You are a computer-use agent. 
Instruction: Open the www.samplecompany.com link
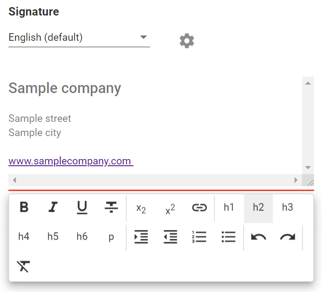click(70, 161)
